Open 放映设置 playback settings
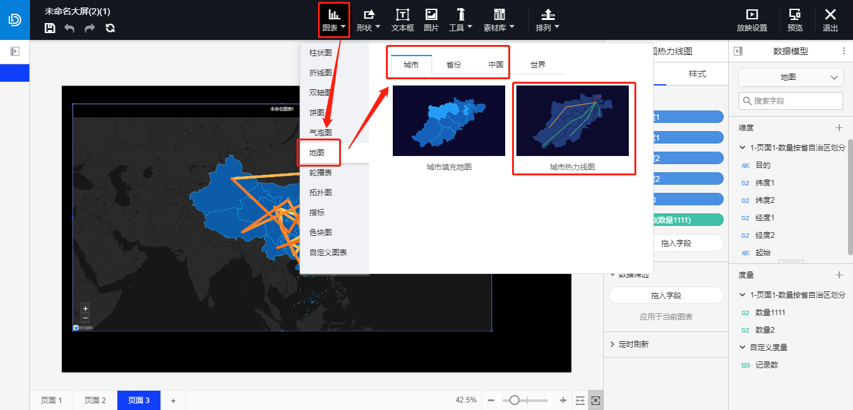 (752, 20)
